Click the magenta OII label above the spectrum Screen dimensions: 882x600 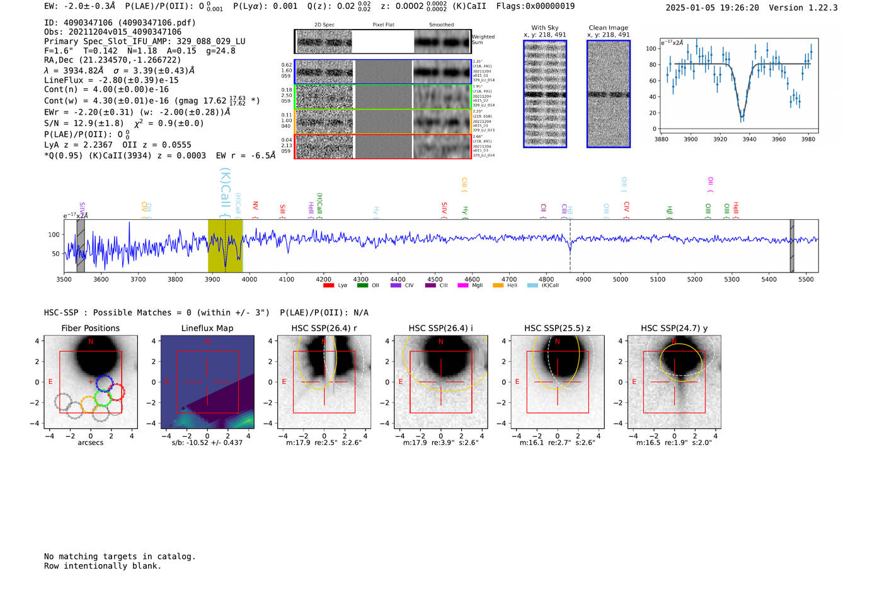[x=710, y=184]
